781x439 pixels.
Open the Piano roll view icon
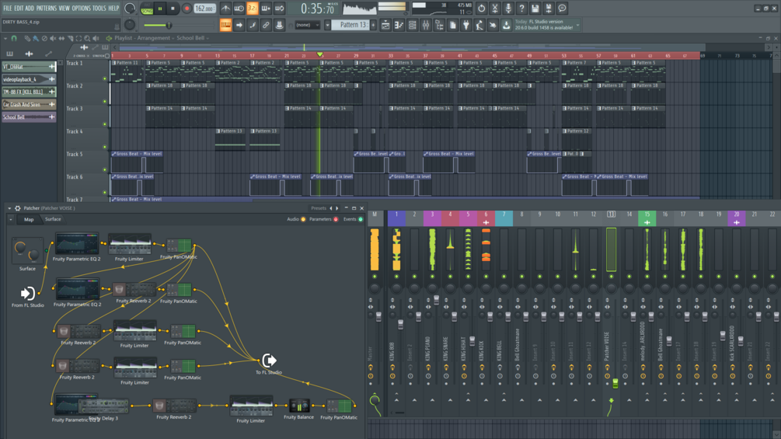399,25
